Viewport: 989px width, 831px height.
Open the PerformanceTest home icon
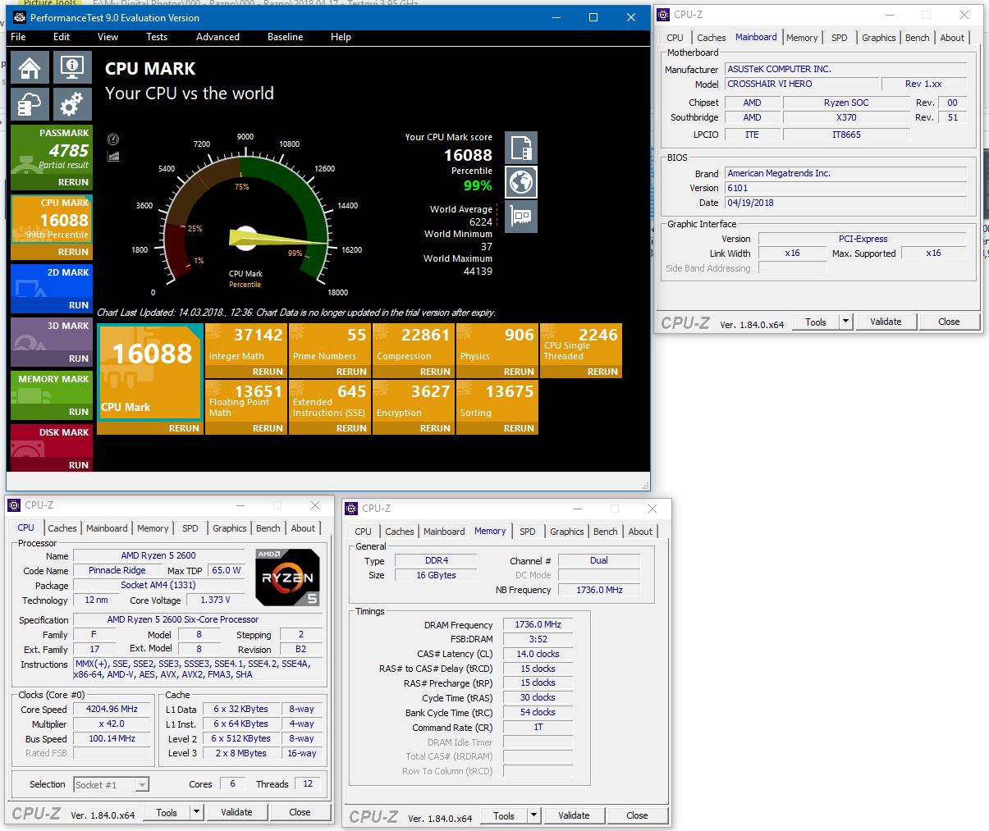(30, 67)
